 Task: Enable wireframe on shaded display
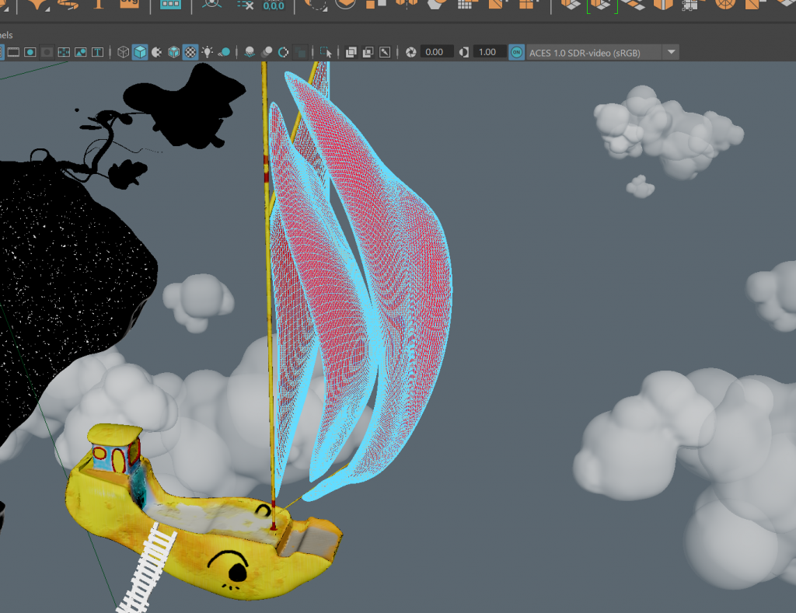(x=174, y=52)
